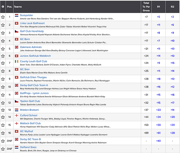Image resolution: width=180 pixels, height=153 pixels.
Task: Open Midden-Brabant's R1 score +23
Action: click(x=158, y=110)
